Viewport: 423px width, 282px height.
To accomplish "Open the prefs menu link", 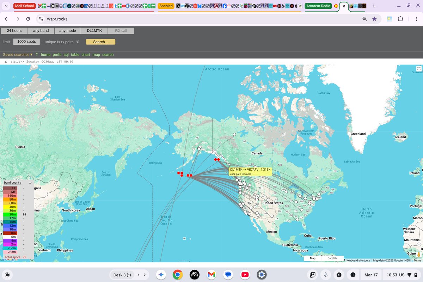I will click(x=57, y=55).
